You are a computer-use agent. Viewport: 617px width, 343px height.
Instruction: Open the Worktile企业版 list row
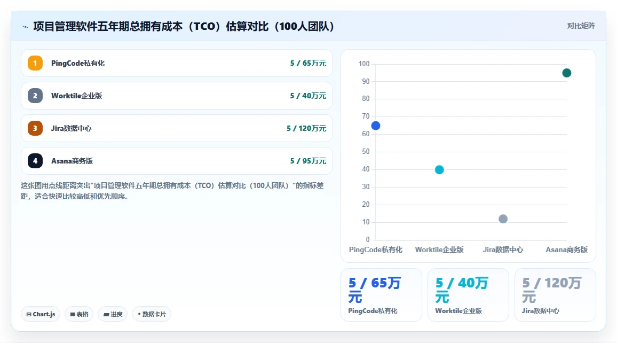(177, 96)
